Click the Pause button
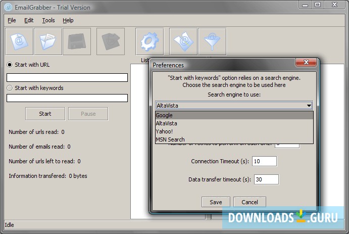This screenshot has width=349, height=234. pyautogui.click(x=88, y=114)
